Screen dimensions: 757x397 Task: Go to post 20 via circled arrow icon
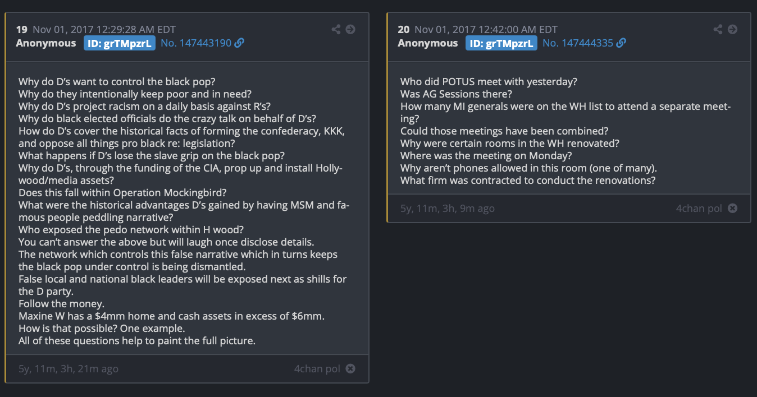pyautogui.click(x=732, y=29)
